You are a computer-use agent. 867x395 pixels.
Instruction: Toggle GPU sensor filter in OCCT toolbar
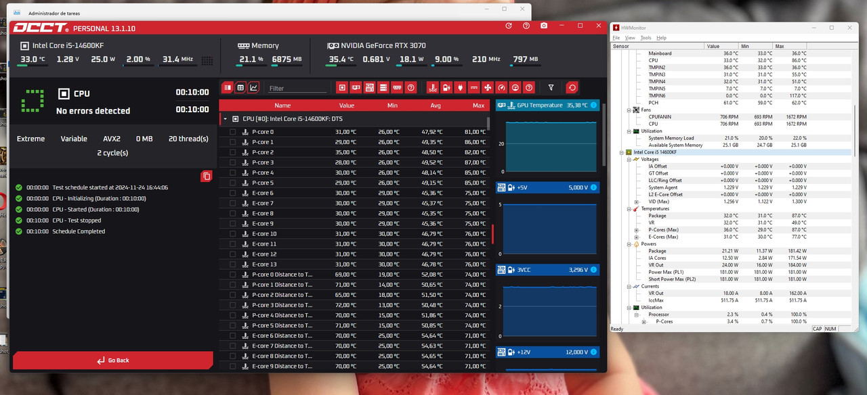tap(356, 88)
